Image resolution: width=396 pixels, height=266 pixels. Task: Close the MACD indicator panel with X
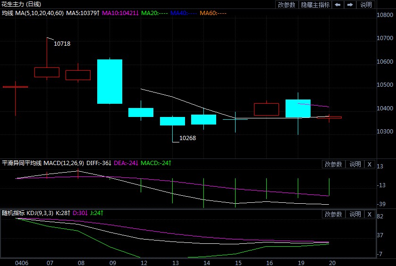pyautogui.click(x=369, y=164)
